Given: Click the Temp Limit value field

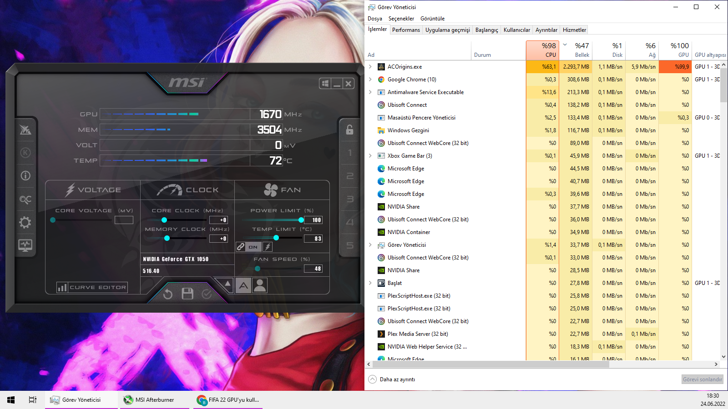Looking at the screenshot, I should pos(313,239).
